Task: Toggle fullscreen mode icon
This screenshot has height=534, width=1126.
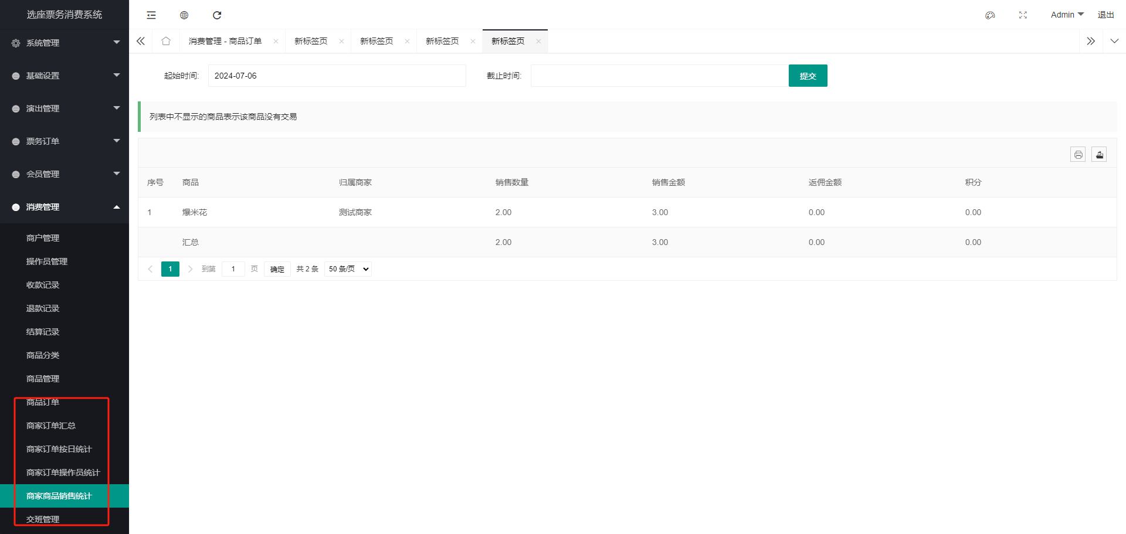Action: point(1023,15)
